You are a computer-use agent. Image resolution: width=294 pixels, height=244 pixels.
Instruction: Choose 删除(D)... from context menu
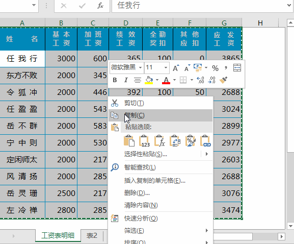(x=161, y=193)
